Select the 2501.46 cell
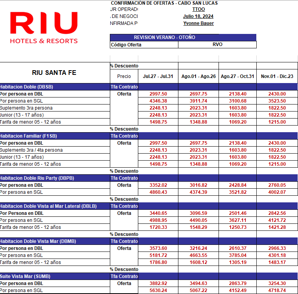This screenshot has height=294, width=298. [238, 213]
